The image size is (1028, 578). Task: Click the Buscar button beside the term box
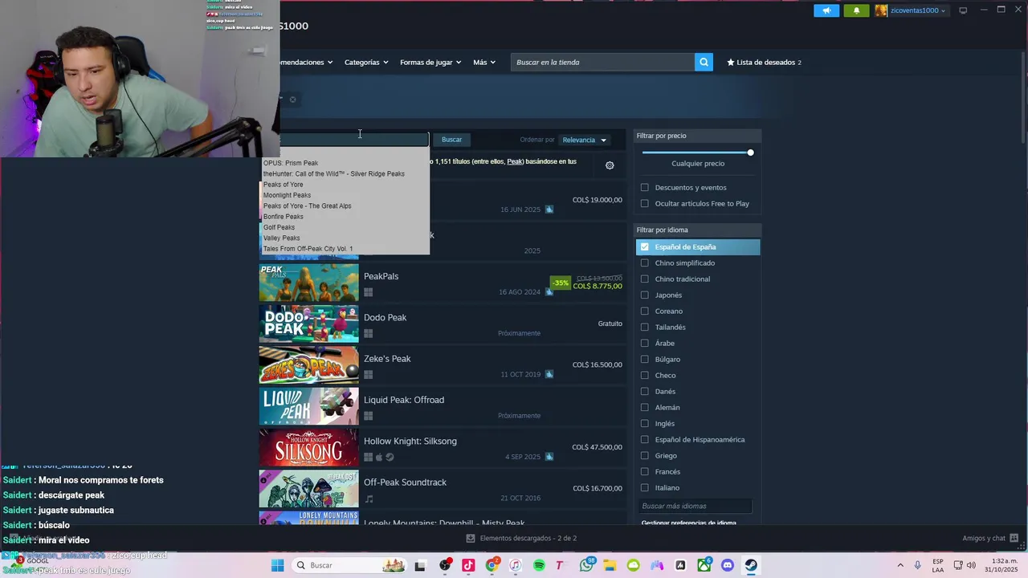point(451,140)
